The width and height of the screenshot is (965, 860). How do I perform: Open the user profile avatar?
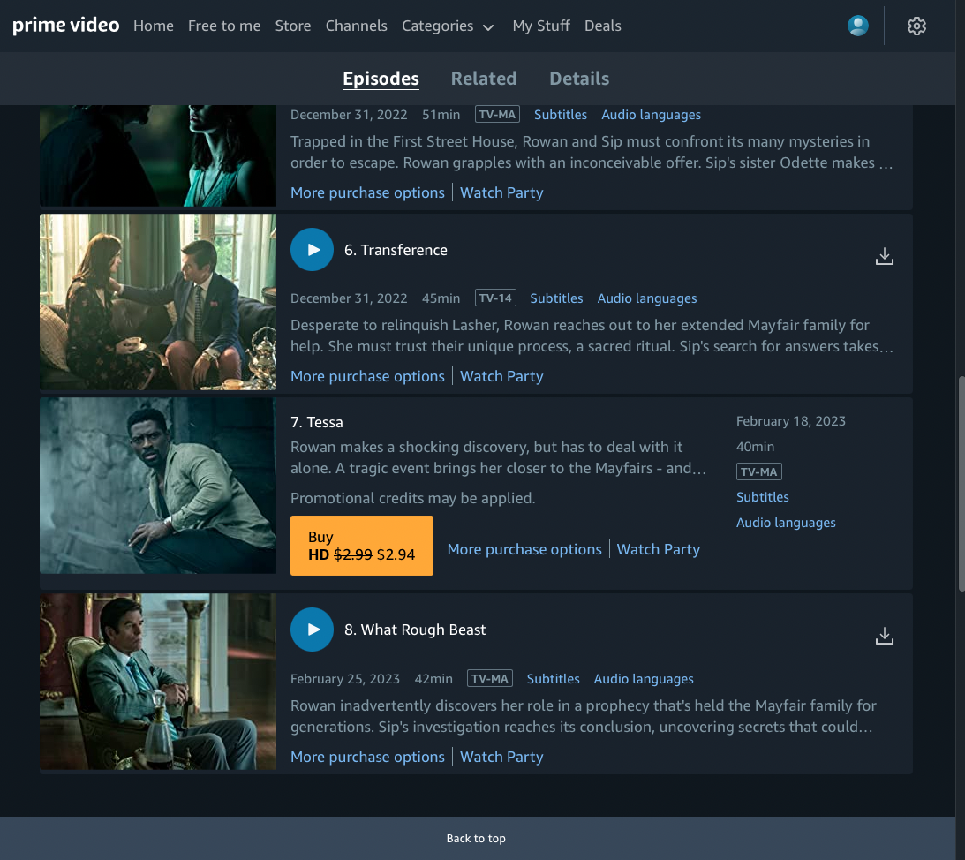tap(857, 26)
